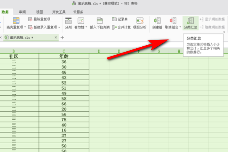228x152 pixels.
Task: Select column G header
Action: [x=159, y=51]
